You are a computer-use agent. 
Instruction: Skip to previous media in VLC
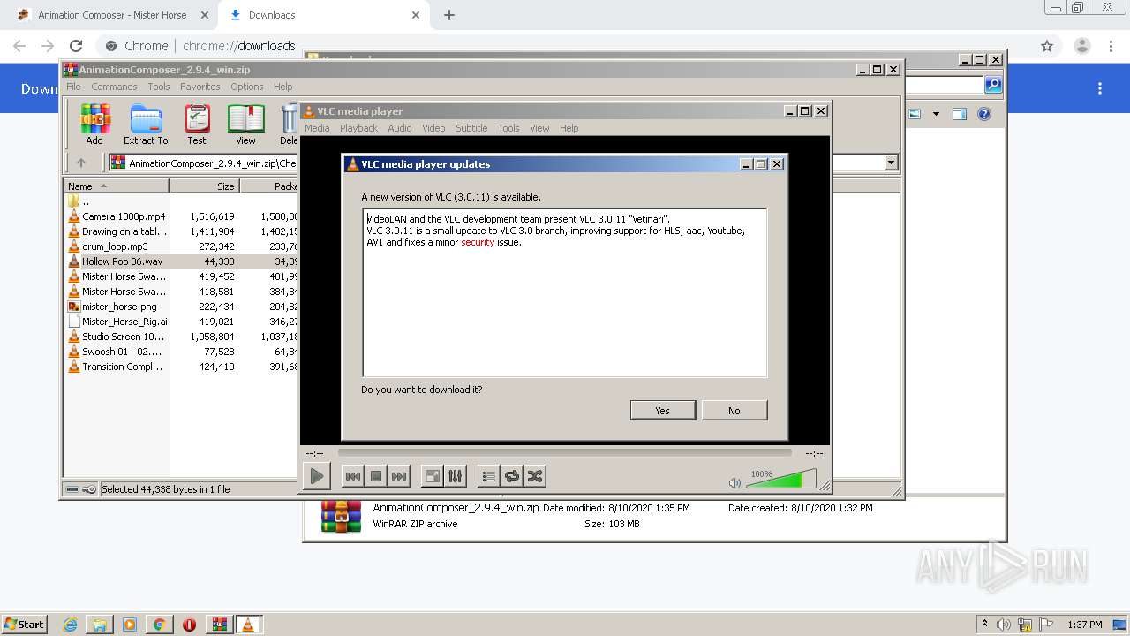coord(352,476)
